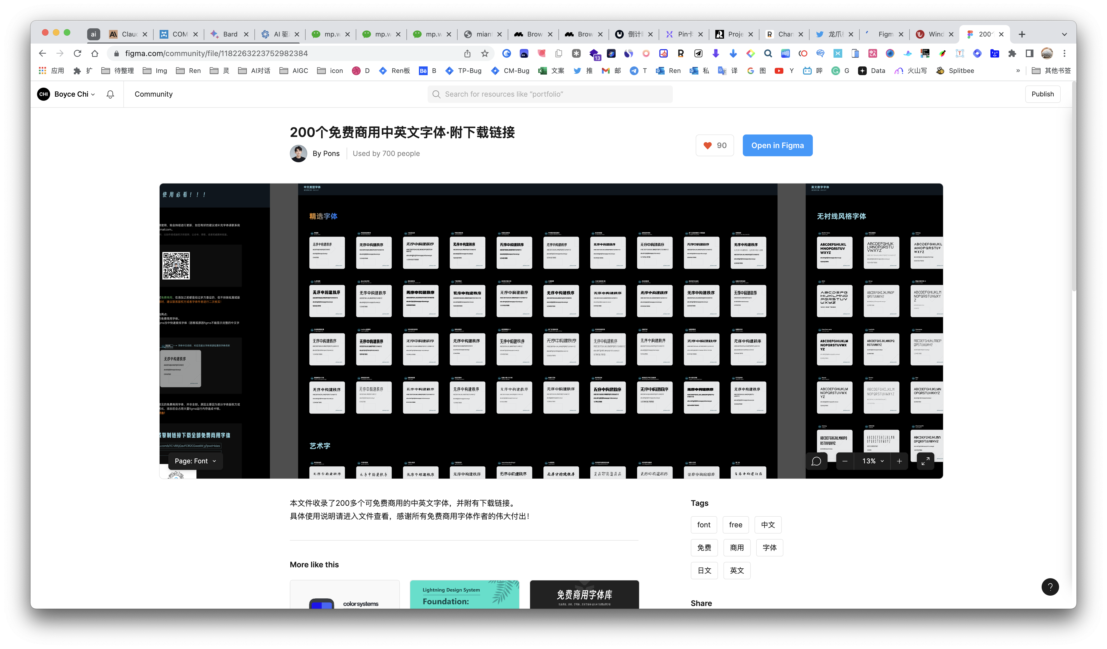Viewport: 1107px width, 649px height.
Task: Click the resource search field
Action: 549,94
